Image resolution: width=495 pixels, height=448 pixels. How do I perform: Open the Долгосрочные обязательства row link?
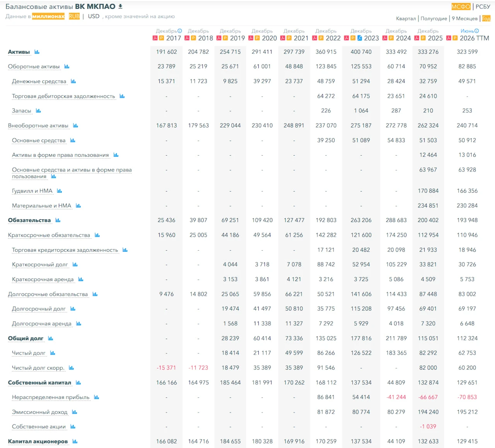[48, 294]
